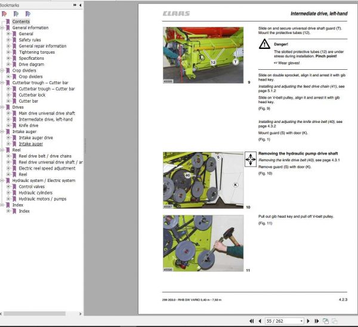
Task: Click the double-arrow expand bookmarks panel icon
Action: coord(75,5)
